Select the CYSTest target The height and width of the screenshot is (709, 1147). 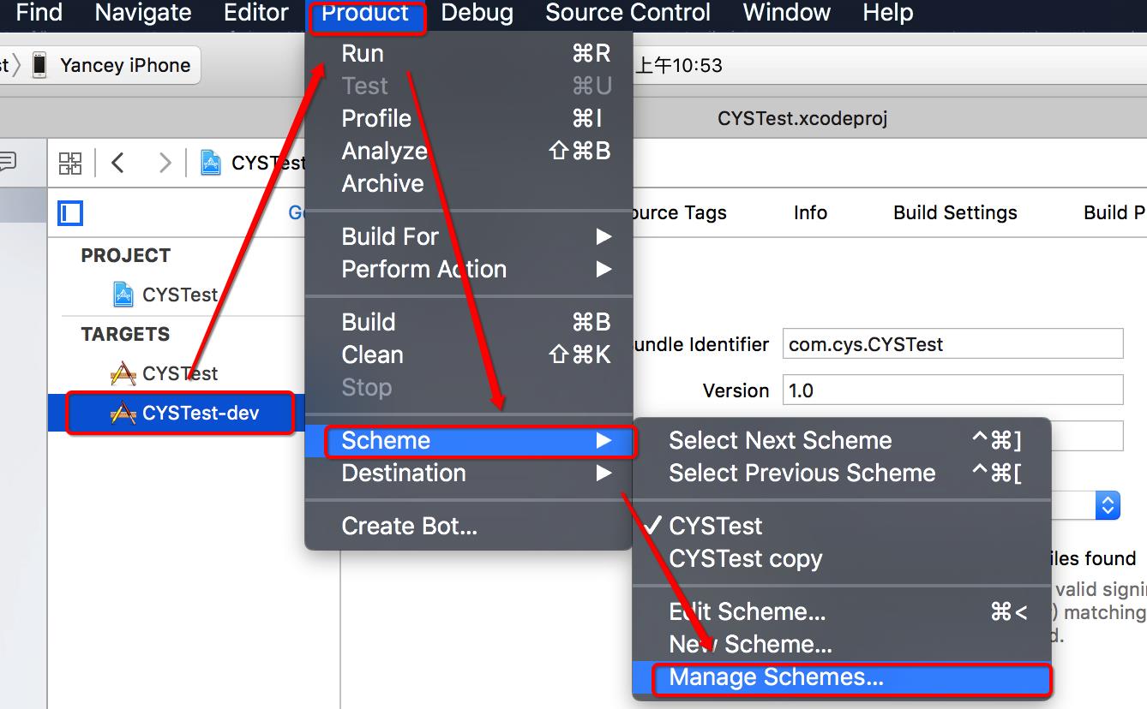tap(180, 373)
